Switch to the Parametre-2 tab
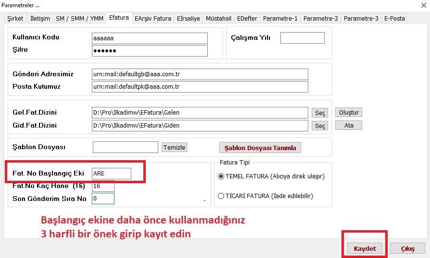The width and height of the screenshot is (430, 258). (320, 19)
